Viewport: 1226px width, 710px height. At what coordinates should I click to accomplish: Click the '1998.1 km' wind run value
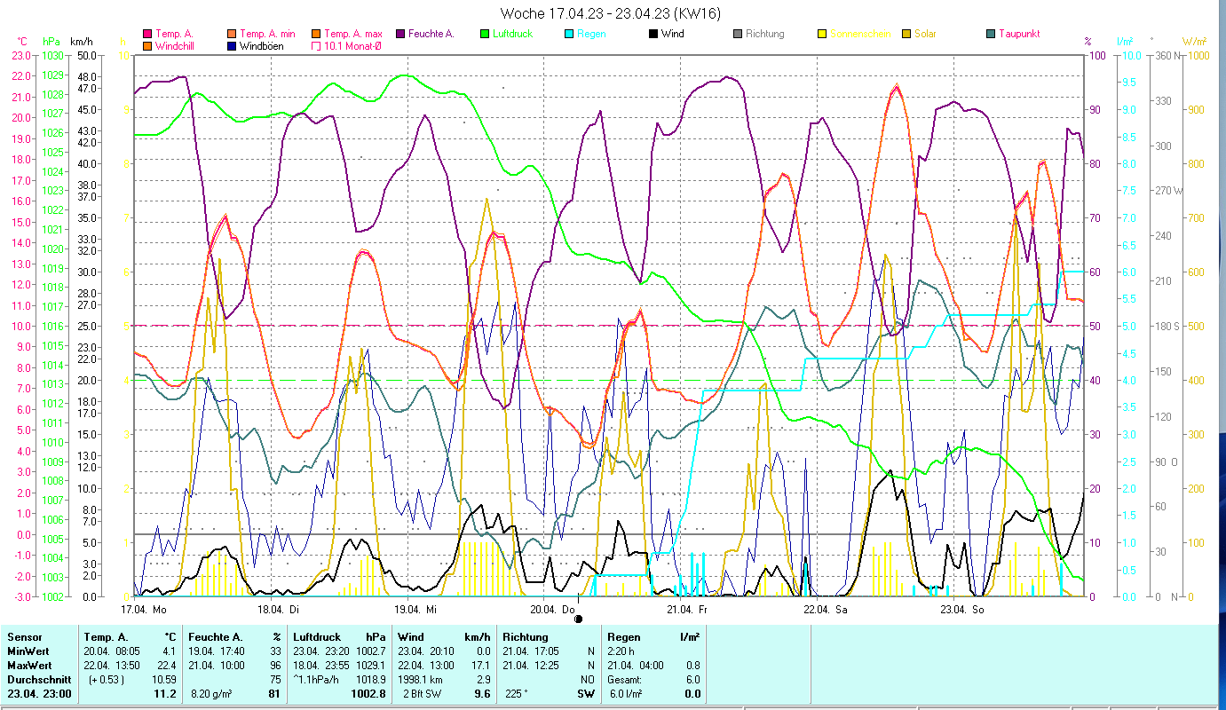pos(422,679)
